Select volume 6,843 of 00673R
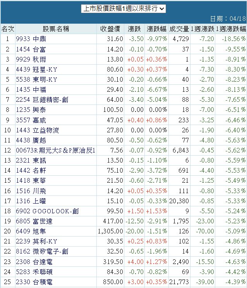 [x=181, y=151]
